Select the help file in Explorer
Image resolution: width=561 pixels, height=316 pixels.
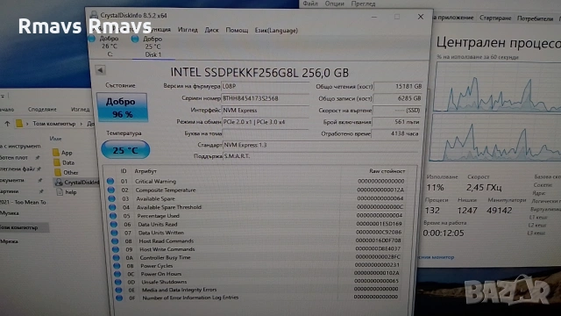pos(67,192)
